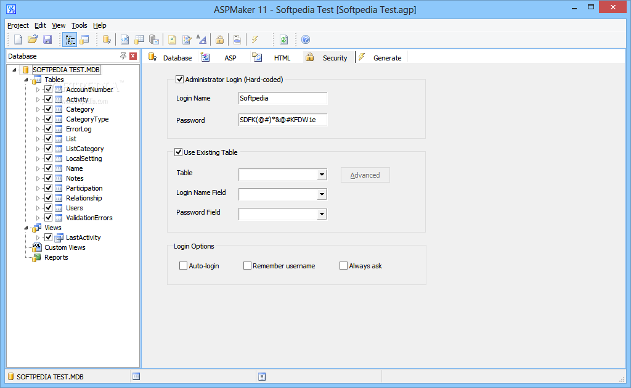Pin the Database panel with pushpin icon

click(123, 56)
